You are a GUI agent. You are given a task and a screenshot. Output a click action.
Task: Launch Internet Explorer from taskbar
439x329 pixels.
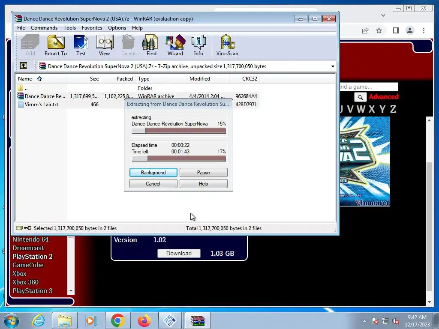38,320
